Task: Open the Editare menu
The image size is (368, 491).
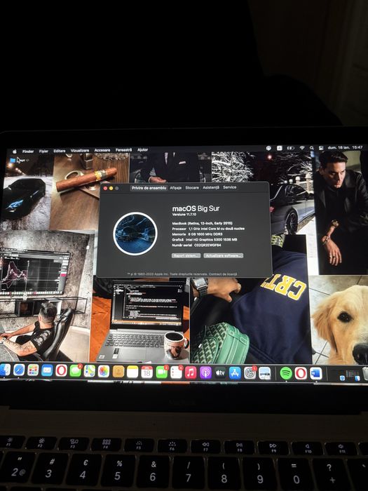Action: (60, 151)
